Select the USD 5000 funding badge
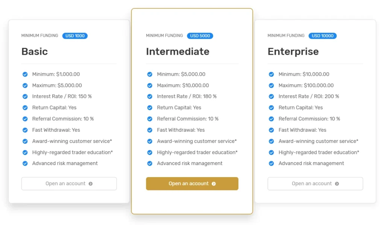 pyautogui.click(x=200, y=36)
